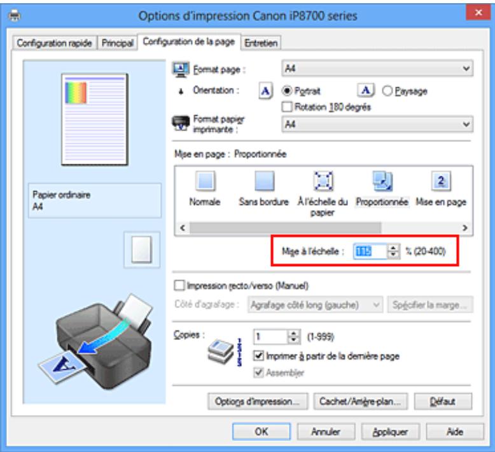This screenshot has width=495, height=452.
Task: Click the Format papier imprimante printer icon
Action: tap(181, 124)
